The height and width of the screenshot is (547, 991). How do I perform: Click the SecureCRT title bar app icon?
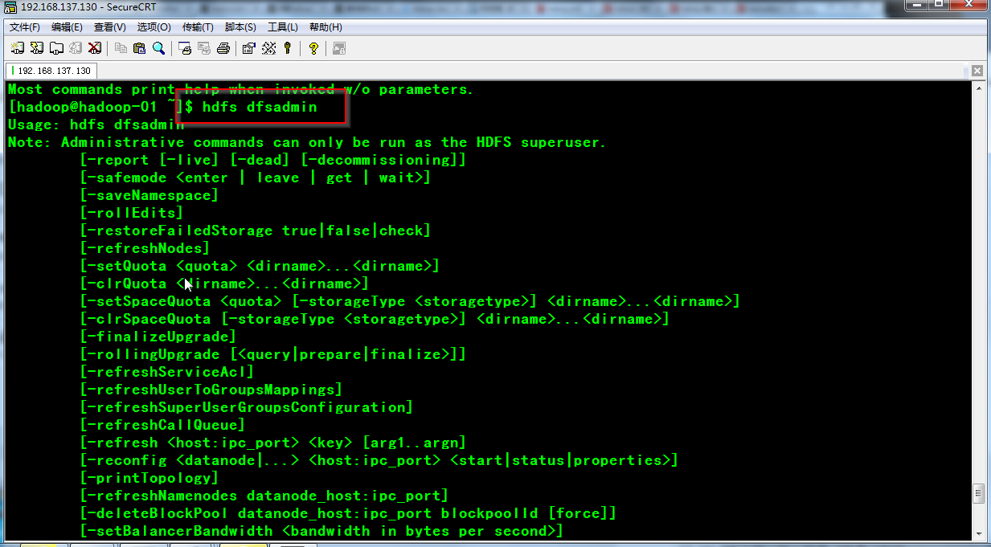click(10, 7)
